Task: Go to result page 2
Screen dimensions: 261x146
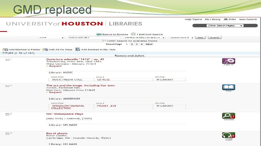Action: click(x=132, y=44)
